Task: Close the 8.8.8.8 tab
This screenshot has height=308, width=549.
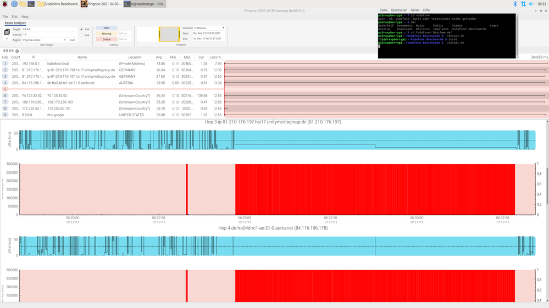Action: pyautogui.click(x=17, y=51)
